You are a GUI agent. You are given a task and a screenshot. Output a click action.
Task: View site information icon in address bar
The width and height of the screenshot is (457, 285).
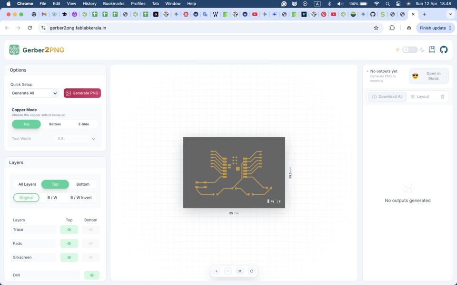click(x=43, y=28)
